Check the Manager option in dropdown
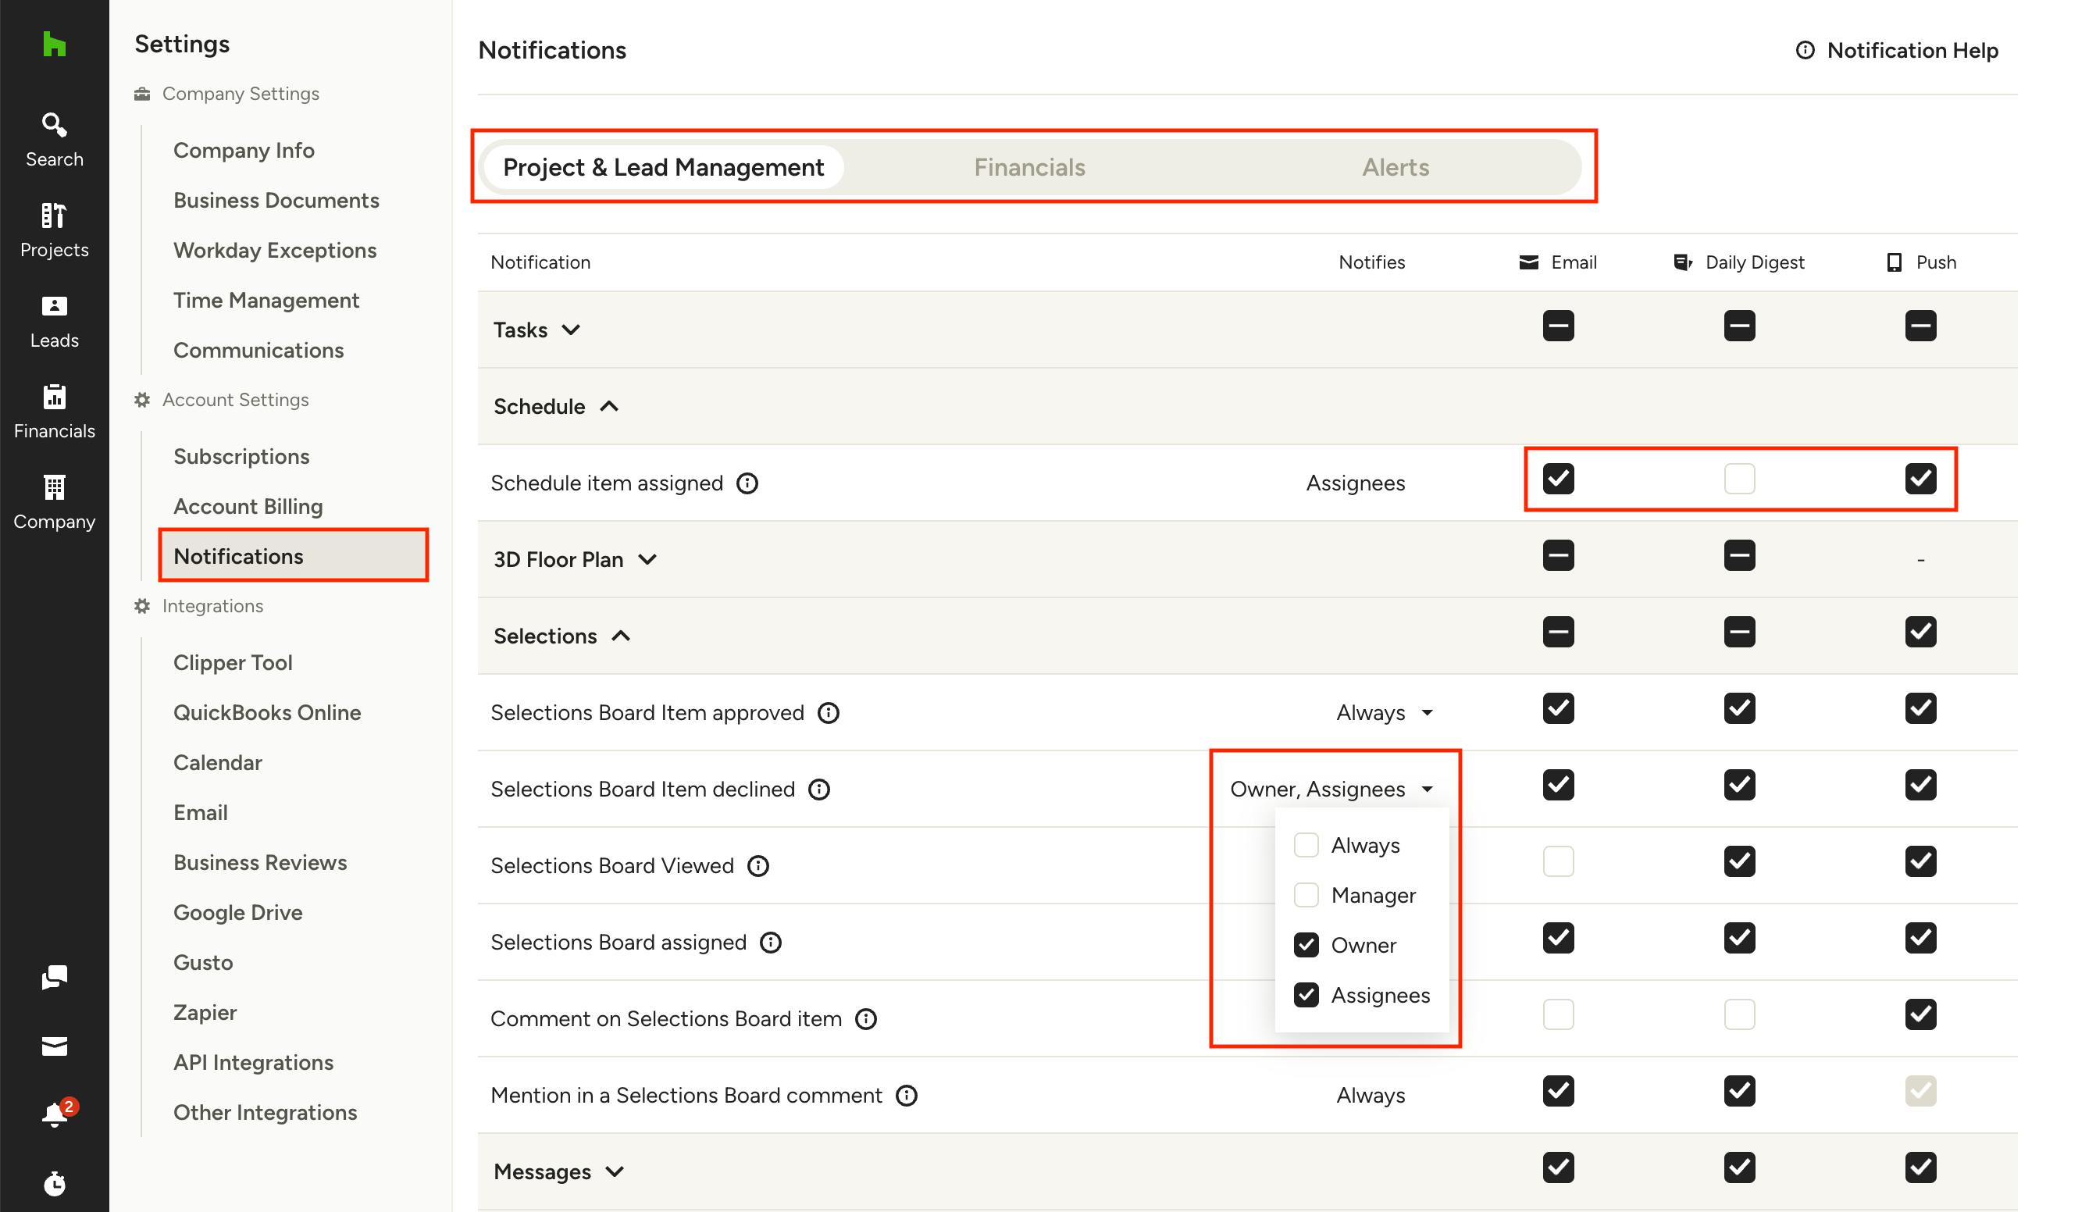Image resolution: width=2096 pixels, height=1212 pixels. (1306, 895)
